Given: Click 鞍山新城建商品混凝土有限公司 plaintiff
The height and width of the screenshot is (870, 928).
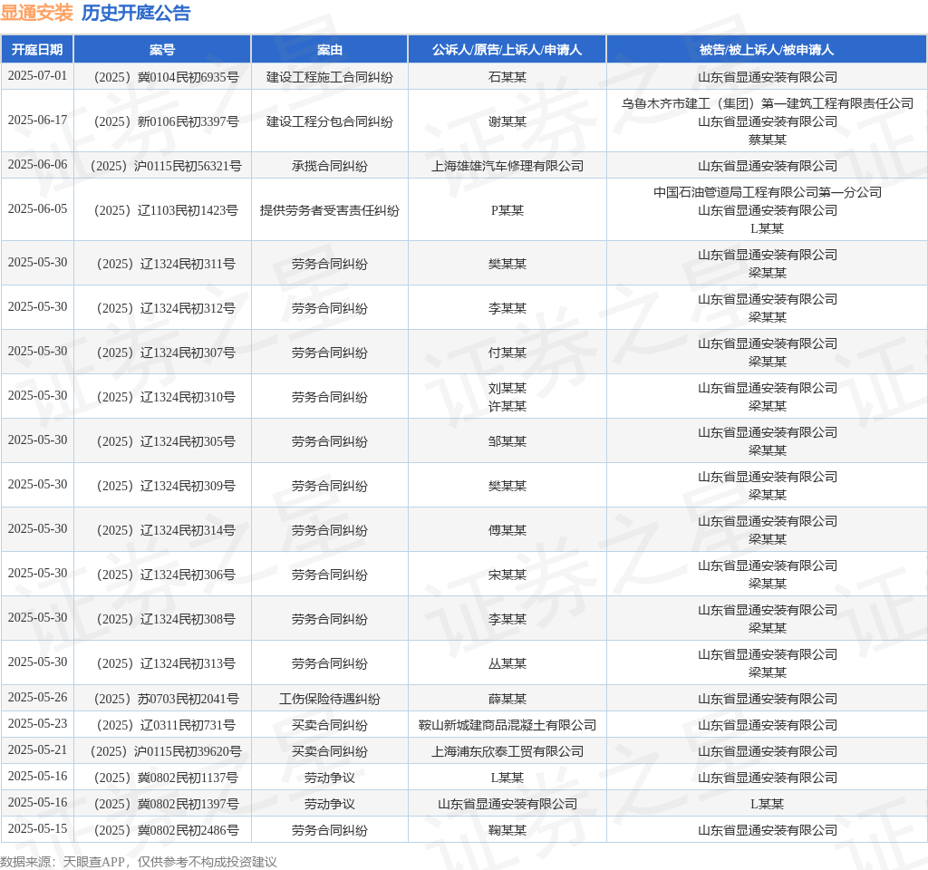Looking at the screenshot, I should (507, 724).
